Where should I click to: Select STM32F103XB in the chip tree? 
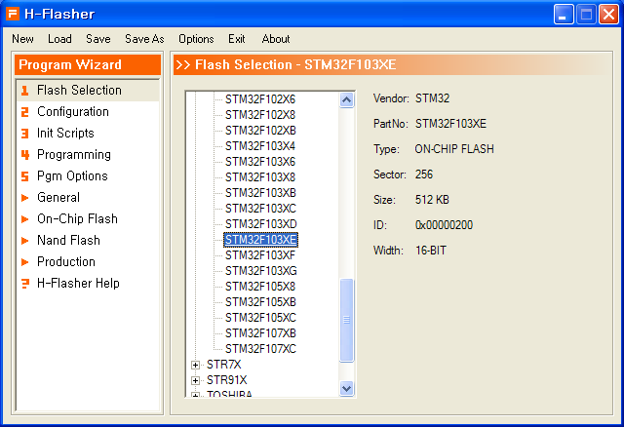260,193
